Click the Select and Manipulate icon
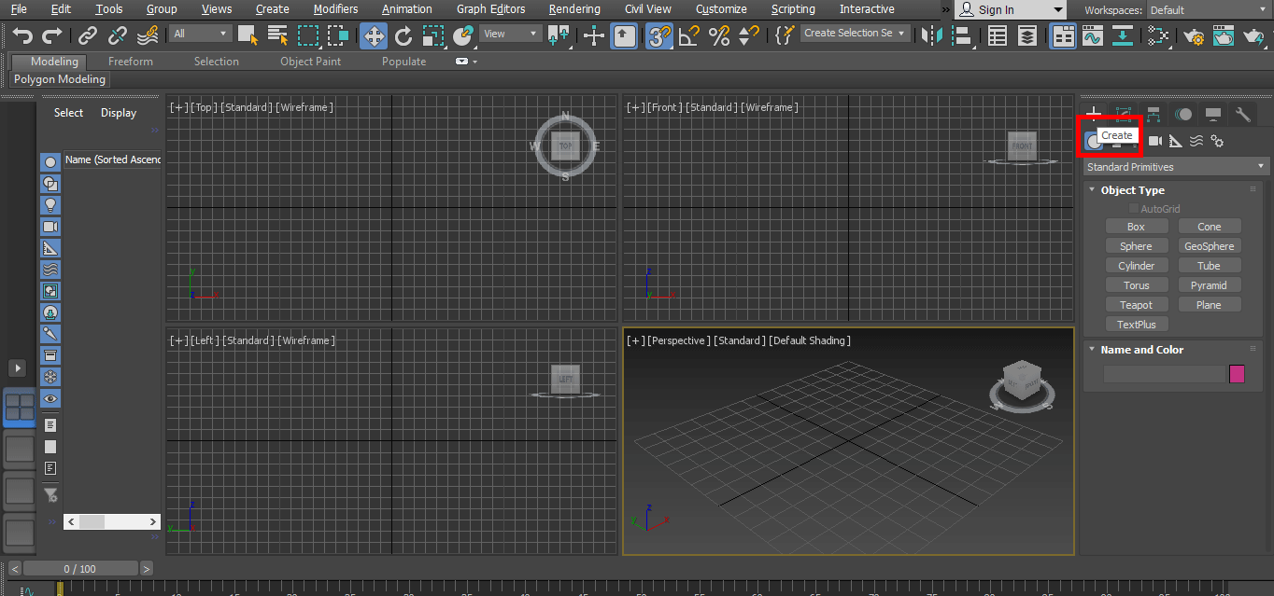This screenshot has height=596, width=1274. (594, 36)
